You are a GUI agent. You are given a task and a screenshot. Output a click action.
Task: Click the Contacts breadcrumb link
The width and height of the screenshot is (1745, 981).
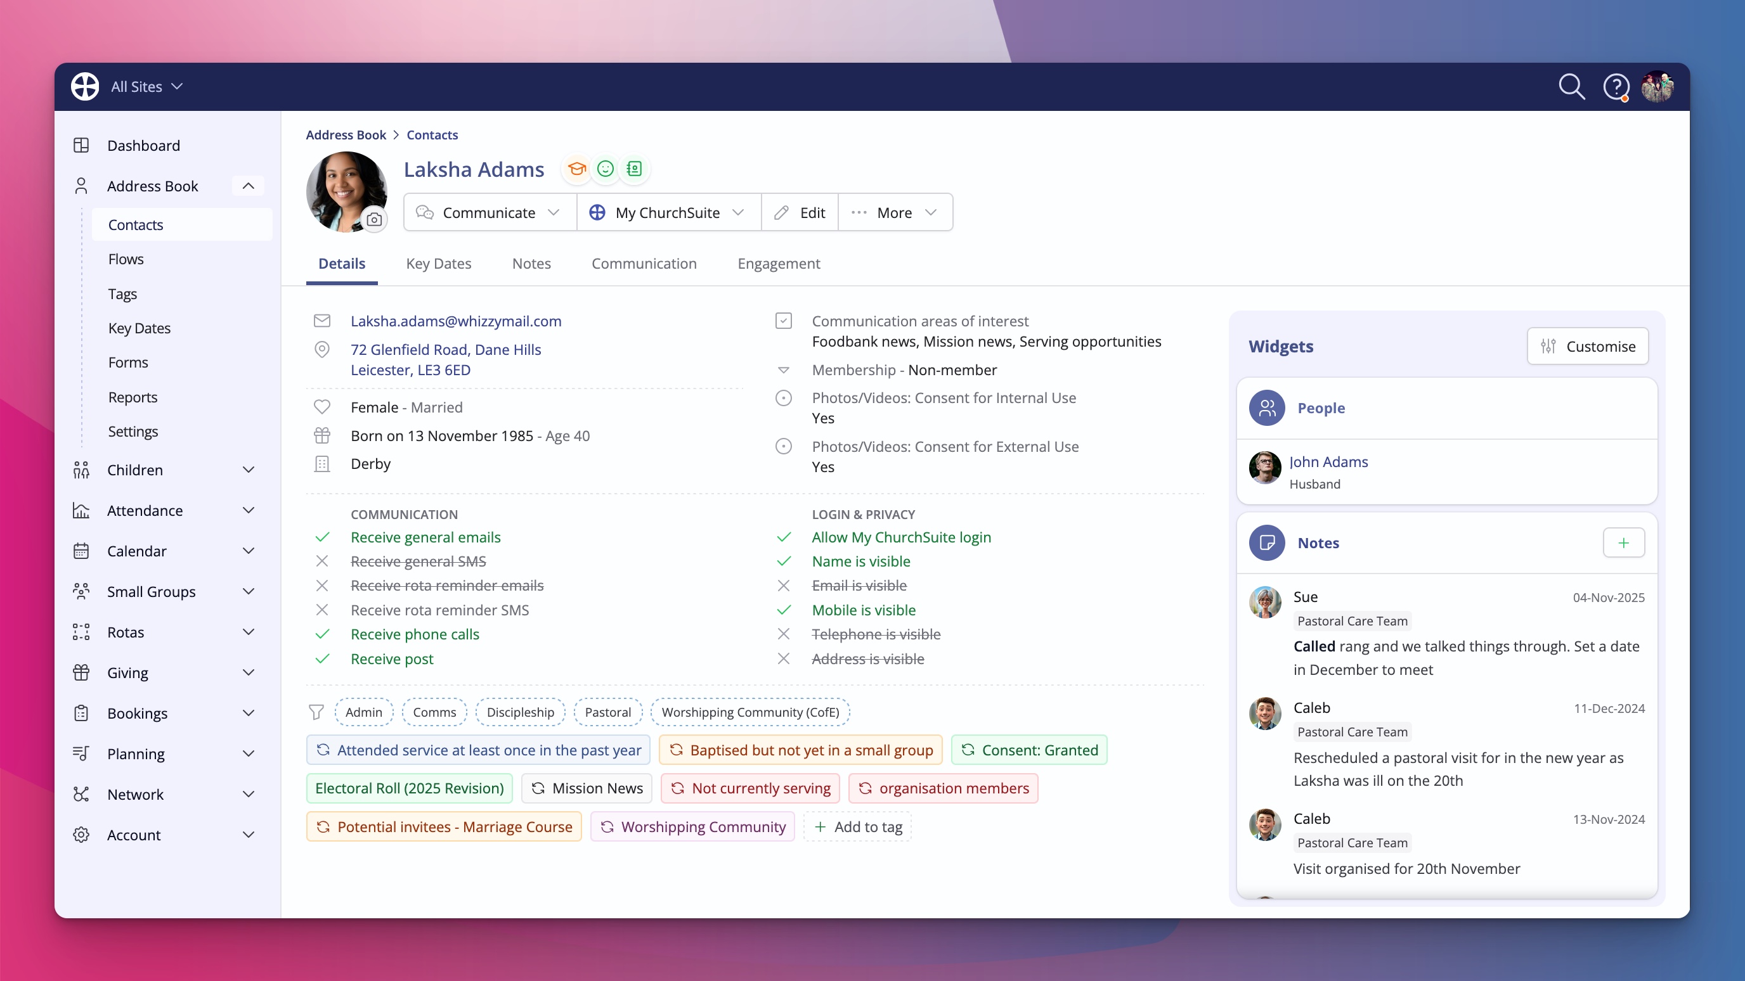tap(432, 135)
